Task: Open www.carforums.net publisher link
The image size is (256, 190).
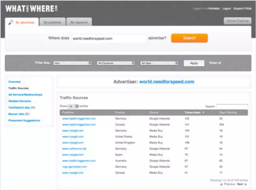Action: (74, 148)
